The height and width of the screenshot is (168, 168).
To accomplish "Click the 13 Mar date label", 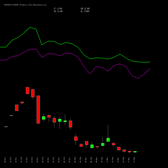I will coord(118,160).
